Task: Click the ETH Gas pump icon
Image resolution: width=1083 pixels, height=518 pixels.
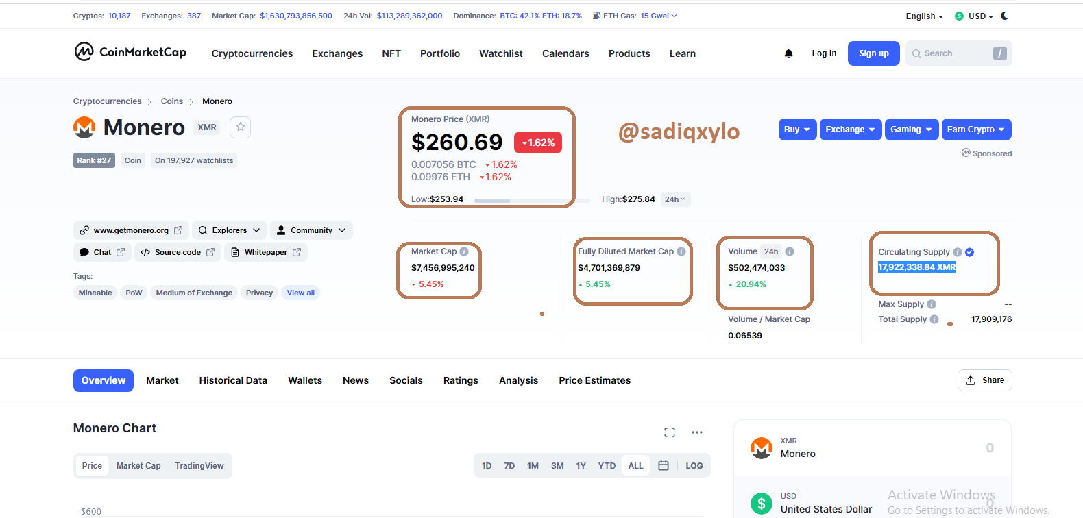Action: [597, 16]
